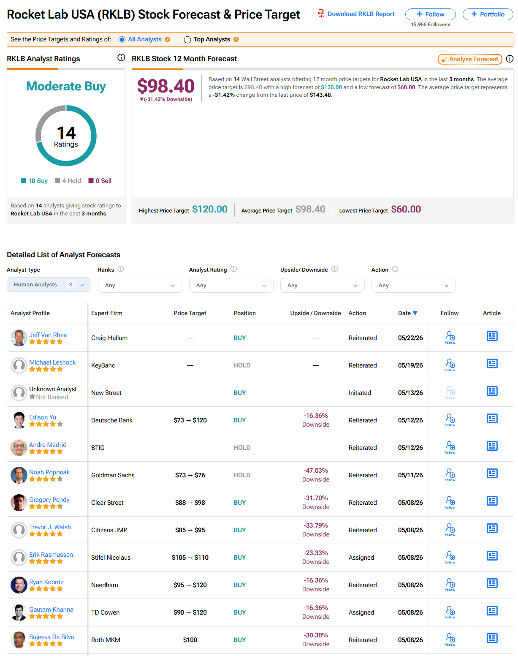This screenshot has width=518, height=656.
Task: Follow analyst Erik Rasmussen icon
Action: click(450, 557)
